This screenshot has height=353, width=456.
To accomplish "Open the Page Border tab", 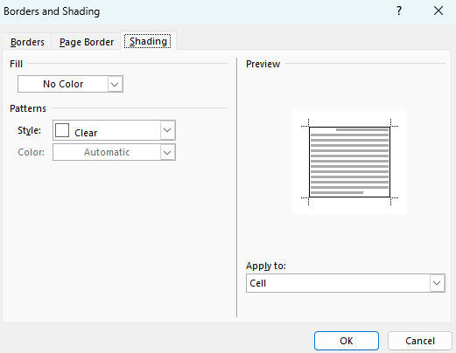I will pyautogui.click(x=87, y=42).
